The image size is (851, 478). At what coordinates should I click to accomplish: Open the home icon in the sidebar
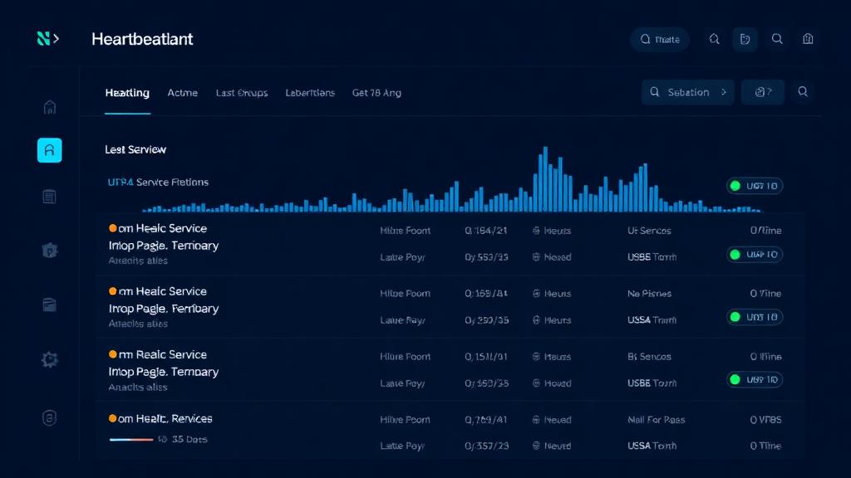[49, 106]
